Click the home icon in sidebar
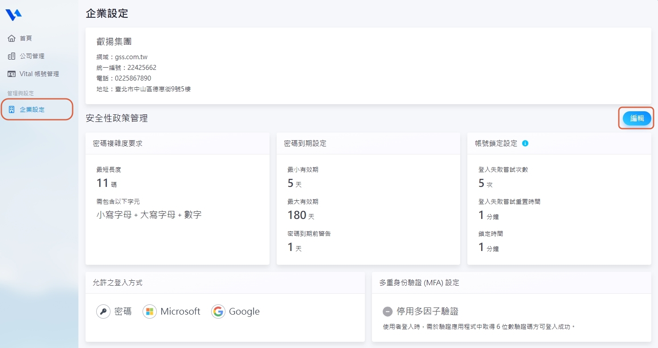The image size is (658, 348). [12, 38]
